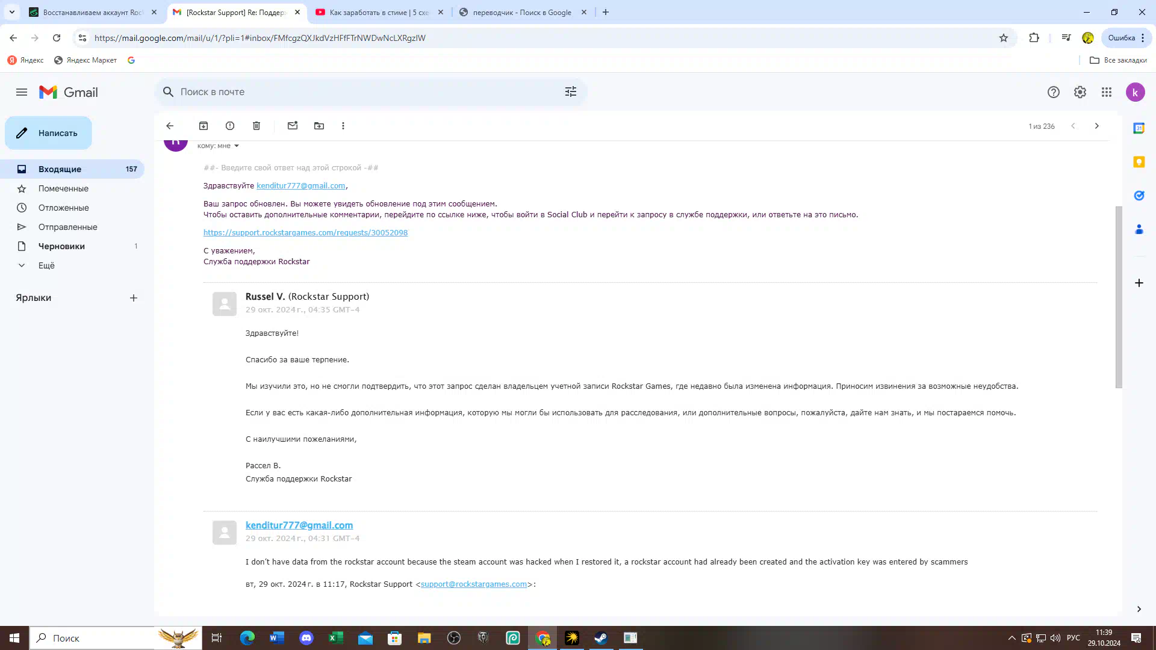Switch to 'переводчик - Поиск в Google' tab
The height and width of the screenshot is (650, 1156).
[521, 12]
